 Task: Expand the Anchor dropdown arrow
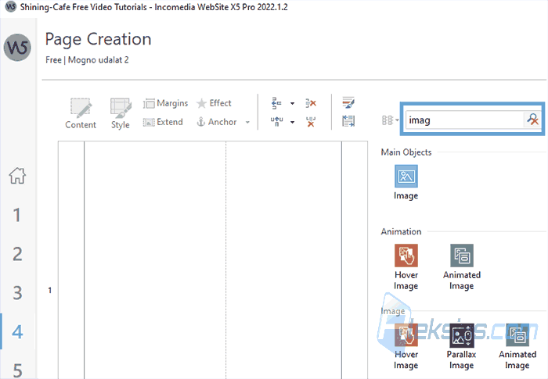point(247,122)
